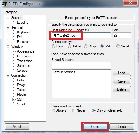Open Serial settings in category tree
Screen dimensions: 139x133
[x=21, y=104]
